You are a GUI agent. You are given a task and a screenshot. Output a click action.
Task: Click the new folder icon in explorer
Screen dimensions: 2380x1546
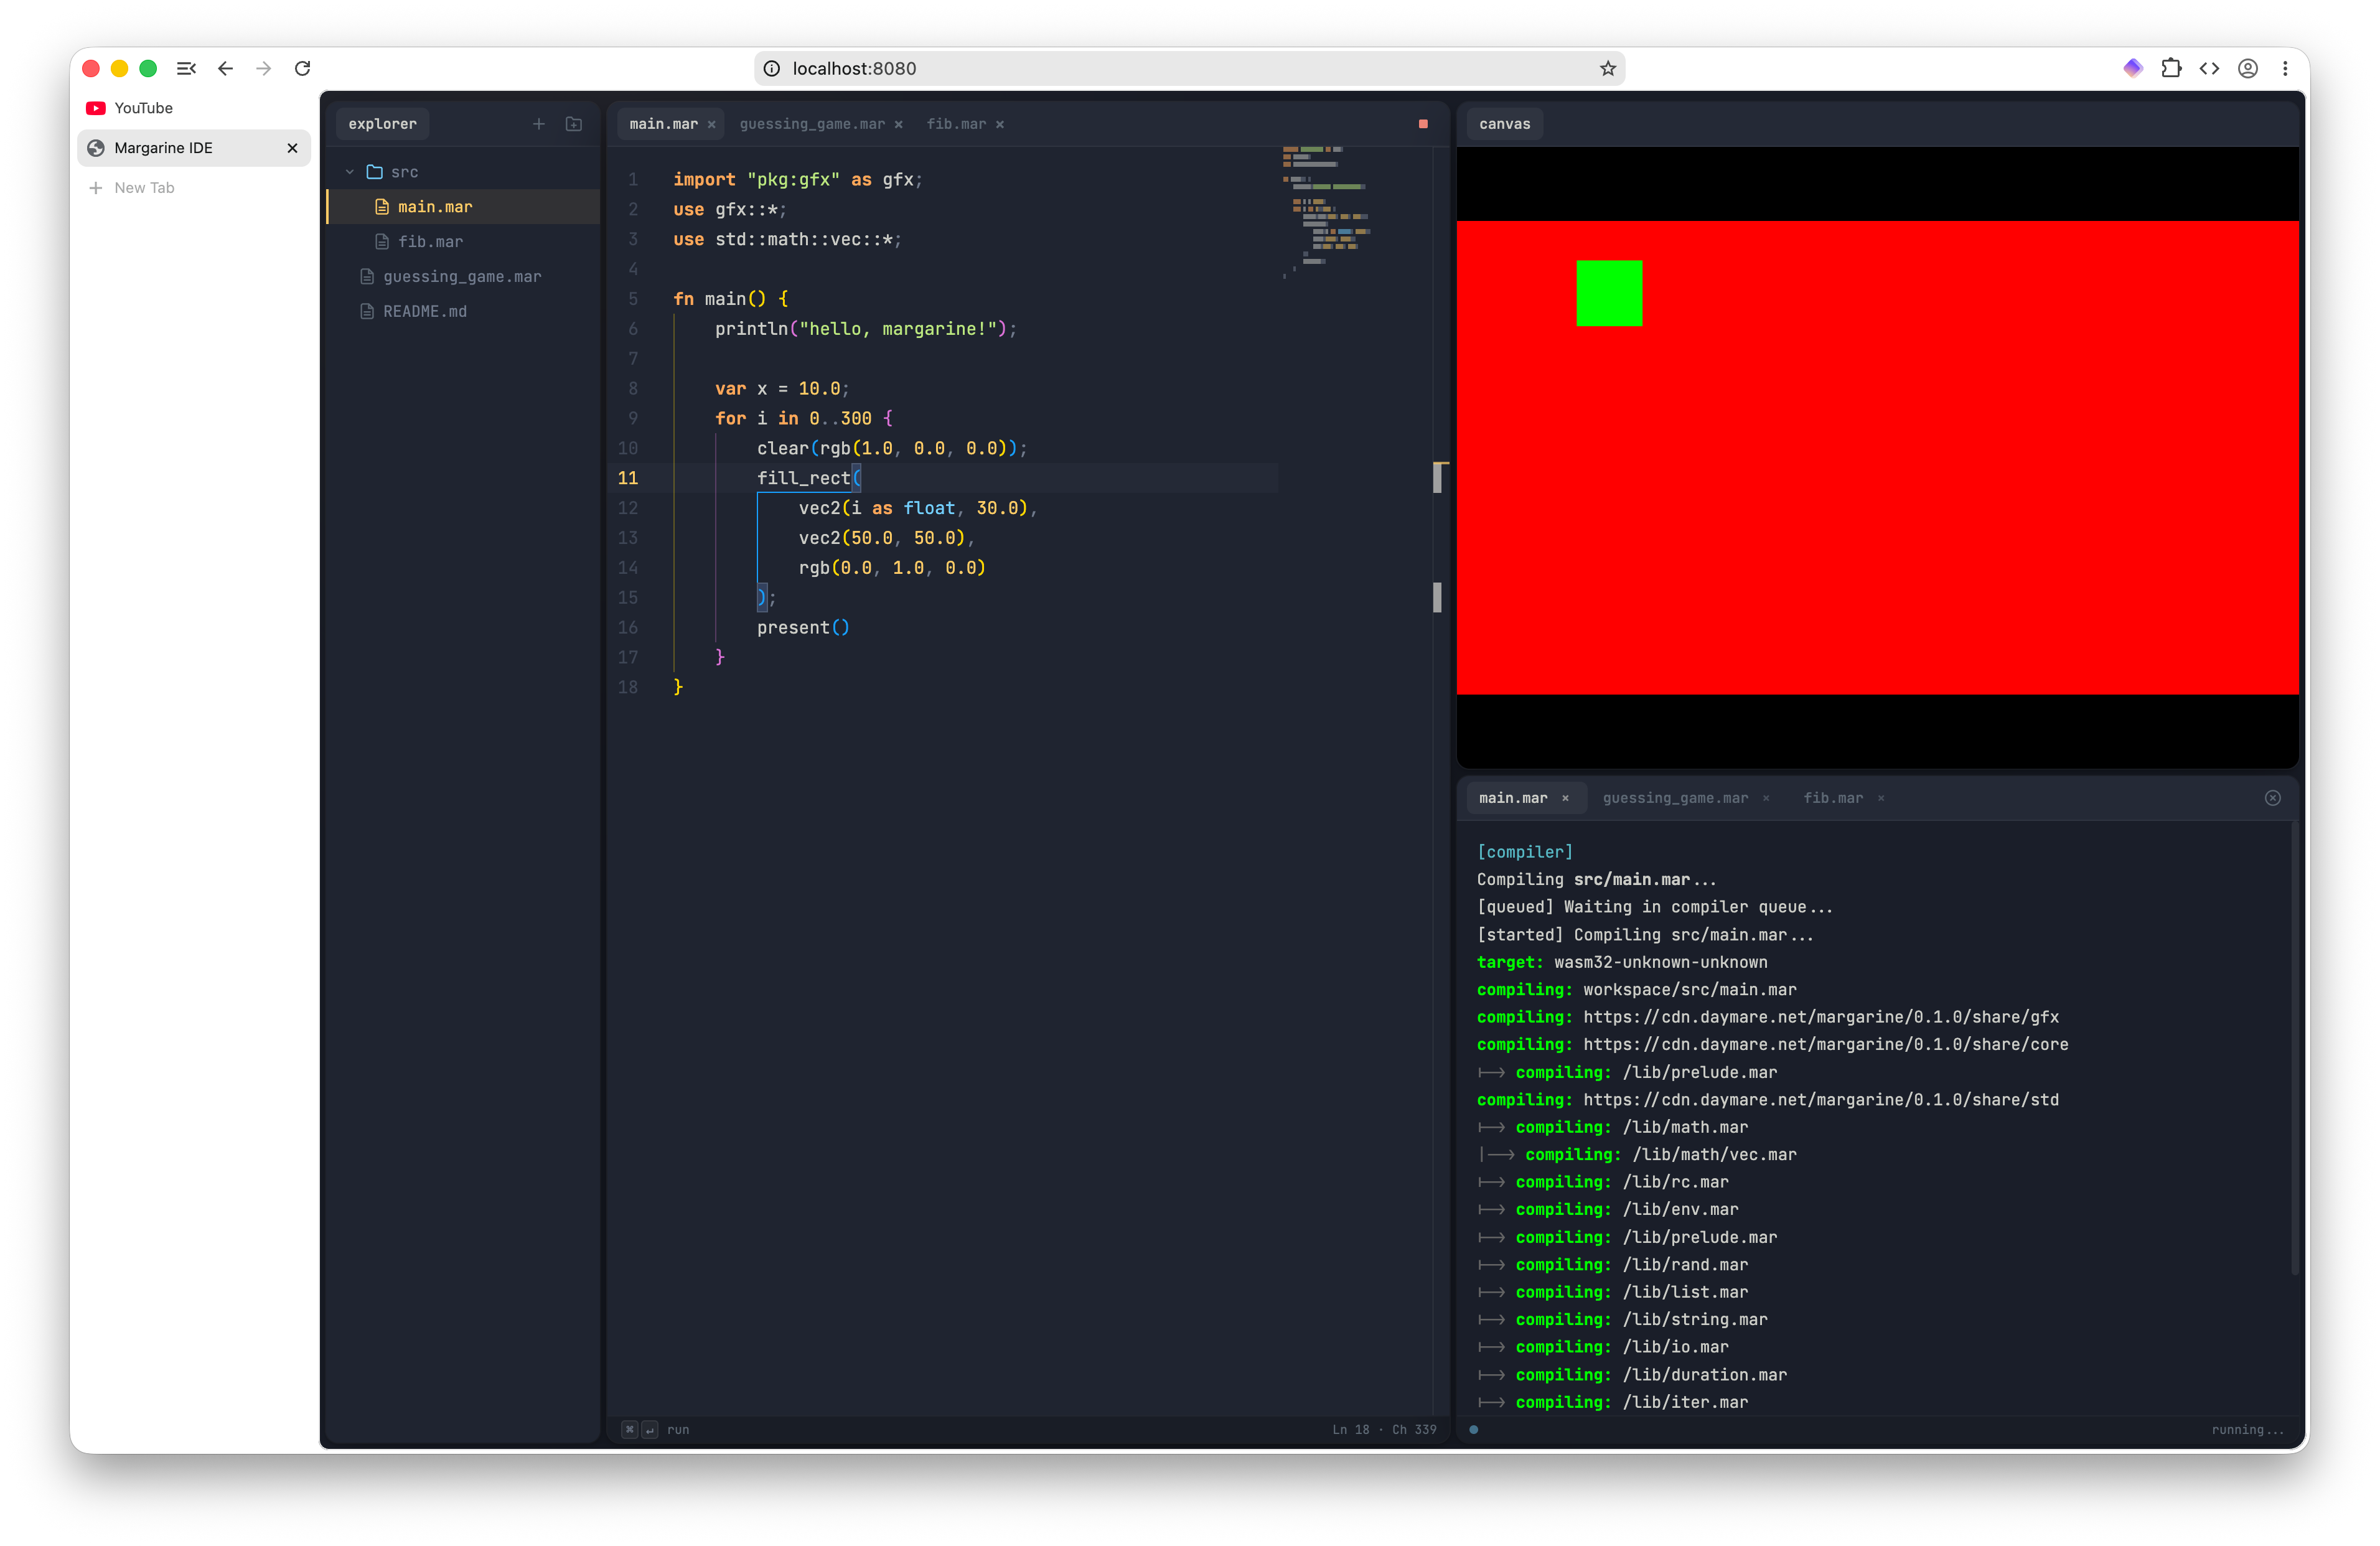(574, 124)
